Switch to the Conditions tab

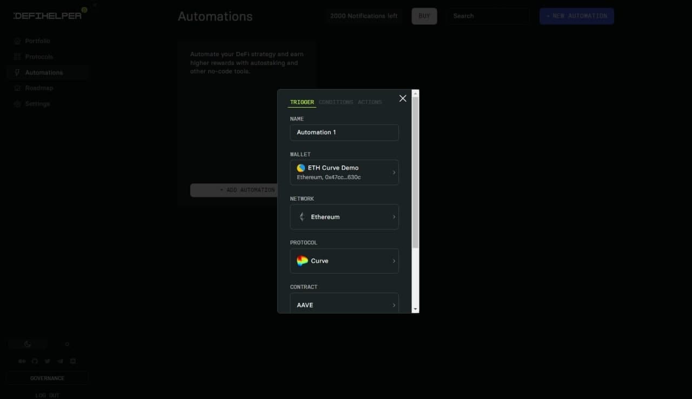(336, 102)
